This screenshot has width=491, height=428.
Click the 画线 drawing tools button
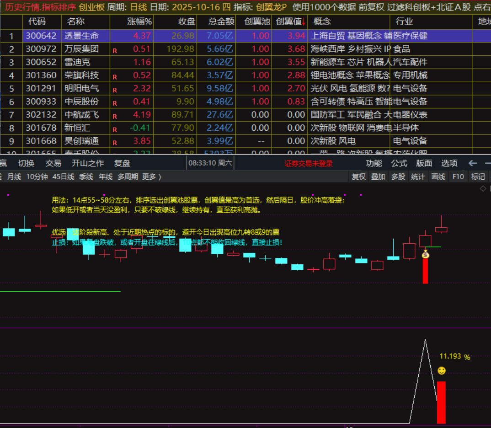pos(438,177)
